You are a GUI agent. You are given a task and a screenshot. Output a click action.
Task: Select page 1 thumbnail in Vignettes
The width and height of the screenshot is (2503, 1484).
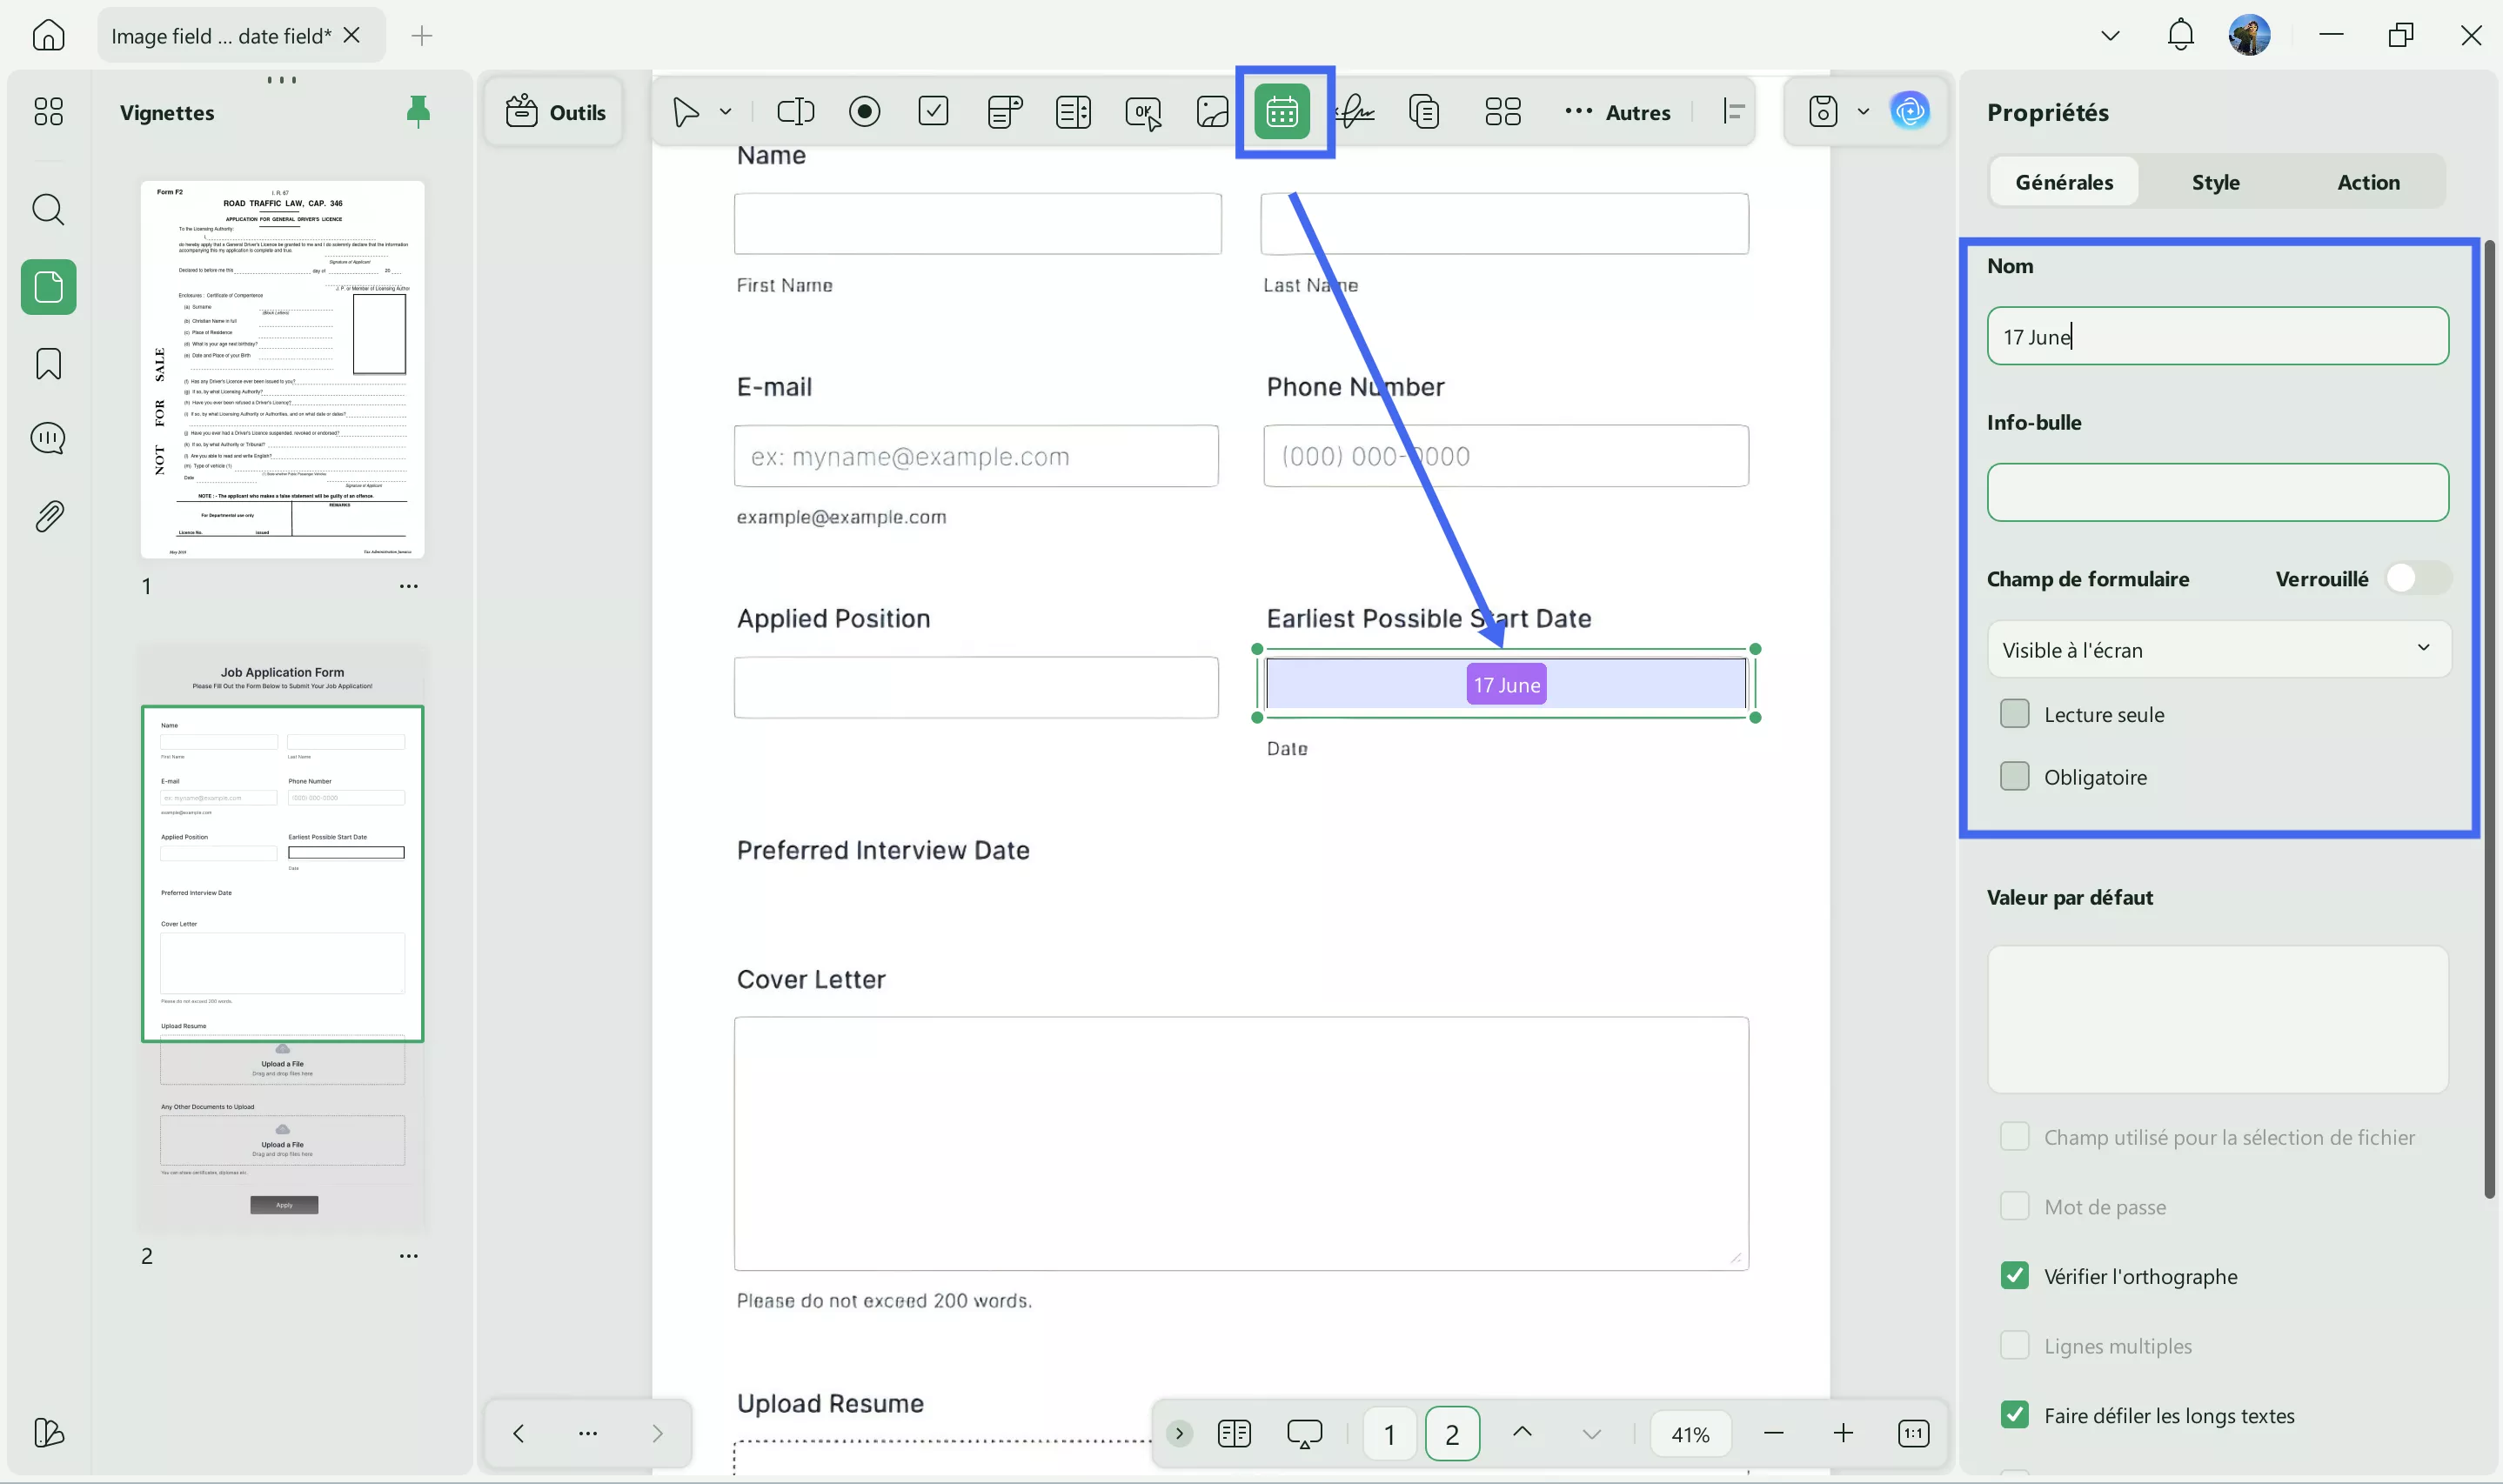coord(282,369)
